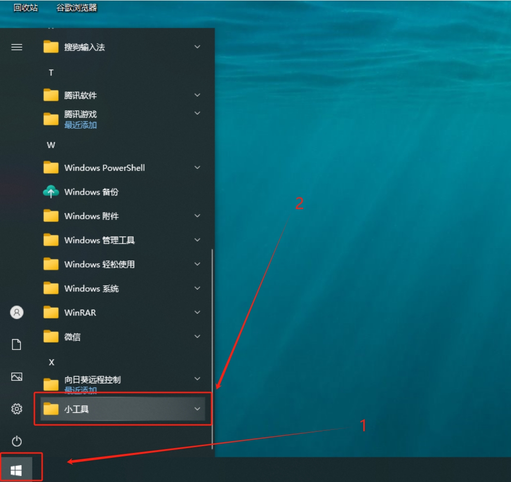This screenshot has width=511, height=482.
Task: Click the letter W section header
Action: pyautogui.click(x=51, y=145)
